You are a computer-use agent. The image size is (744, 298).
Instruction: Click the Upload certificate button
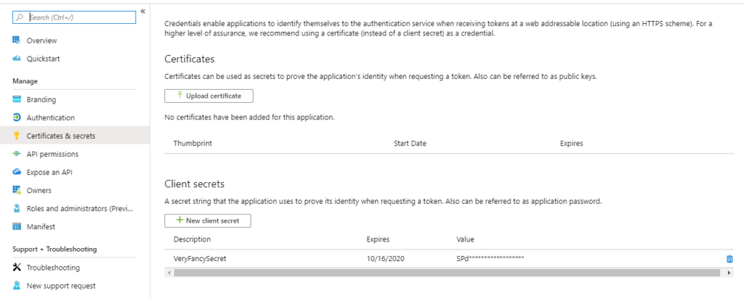tap(209, 96)
